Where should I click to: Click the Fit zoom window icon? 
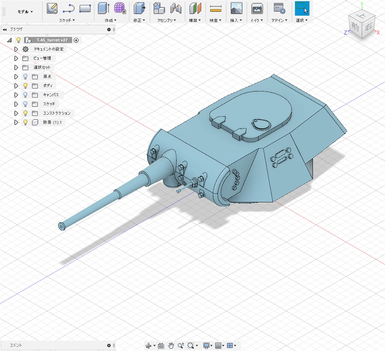191,345
